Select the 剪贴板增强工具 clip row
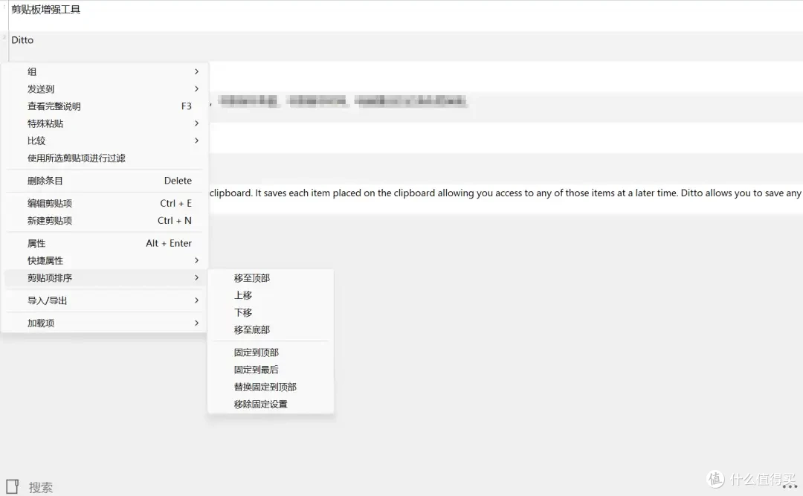This screenshot has width=803, height=496. click(401, 16)
